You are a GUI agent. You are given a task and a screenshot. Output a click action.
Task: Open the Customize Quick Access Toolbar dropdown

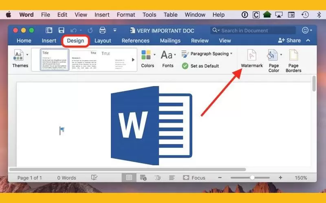tap(115, 30)
